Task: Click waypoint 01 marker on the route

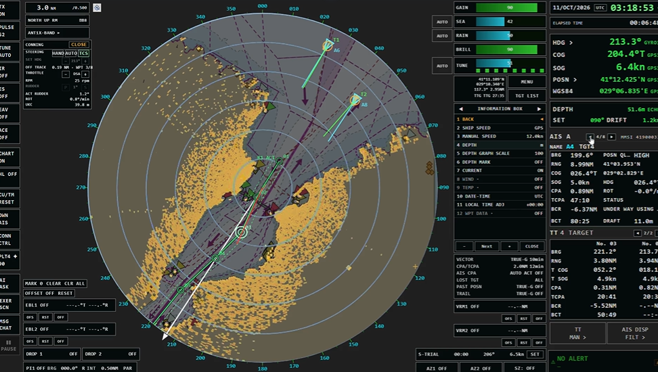Action: point(279,161)
